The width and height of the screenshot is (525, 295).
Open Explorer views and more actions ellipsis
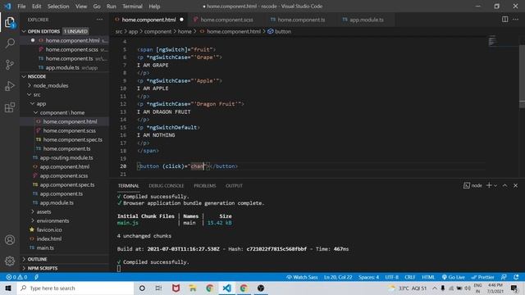coord(99,20)
